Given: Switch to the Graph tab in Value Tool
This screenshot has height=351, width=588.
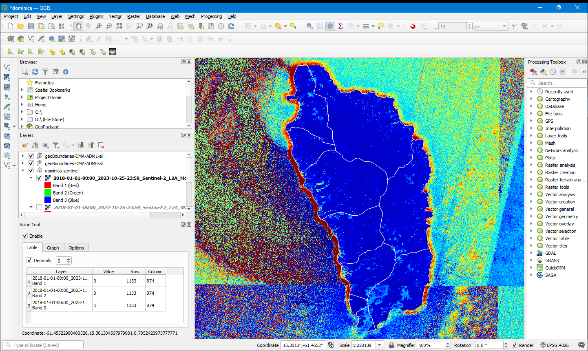Looking at the screenshot, I should tap(53, 247).
